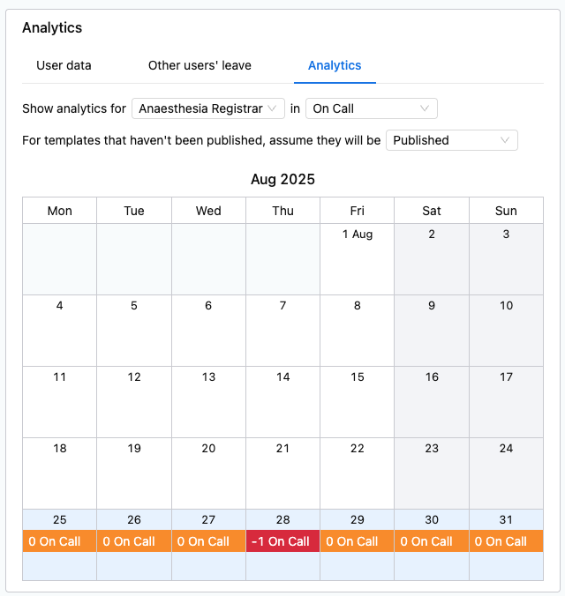Click the 0 On Call badge on 30
Screen dimensions: 565x596
pos(432,540)
